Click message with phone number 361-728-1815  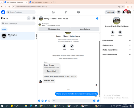coord(60,77)
